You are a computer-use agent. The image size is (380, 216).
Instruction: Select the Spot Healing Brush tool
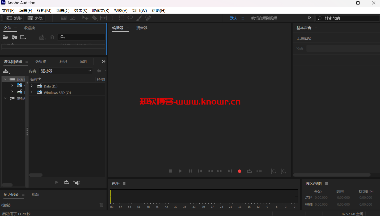[x=148, y=18]
